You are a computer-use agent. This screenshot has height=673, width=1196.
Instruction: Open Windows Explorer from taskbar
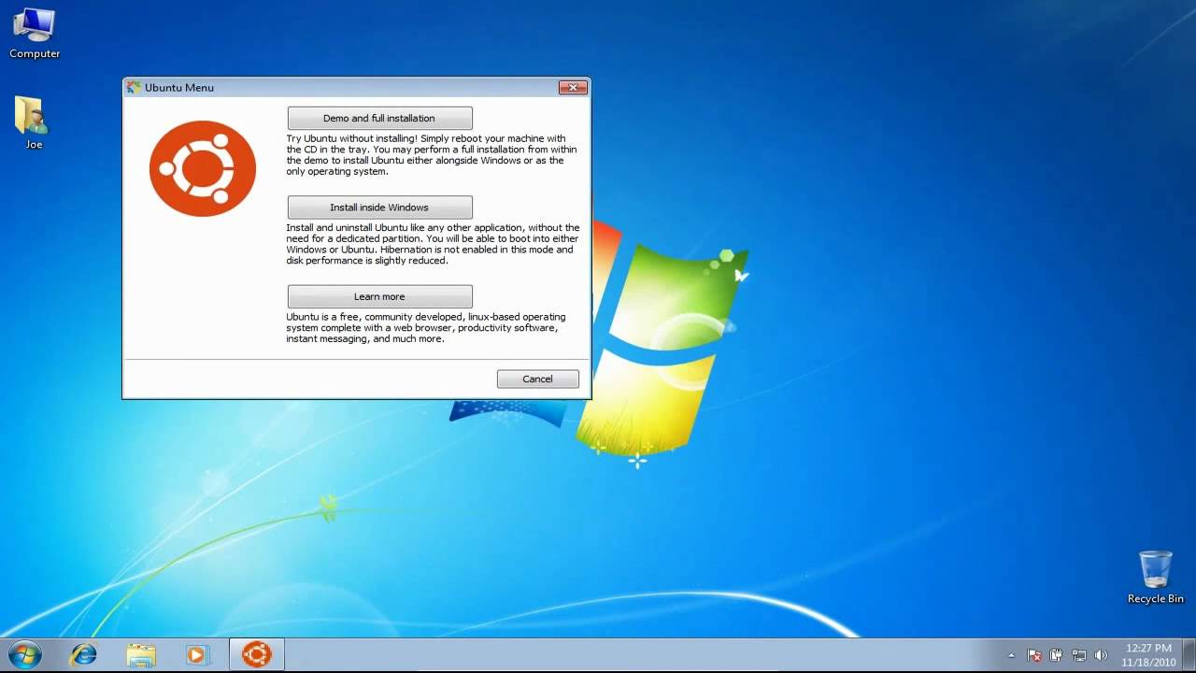click(x=141, y=654)
